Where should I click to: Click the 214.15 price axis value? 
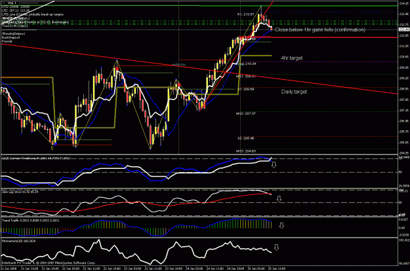tap(404, 3)
